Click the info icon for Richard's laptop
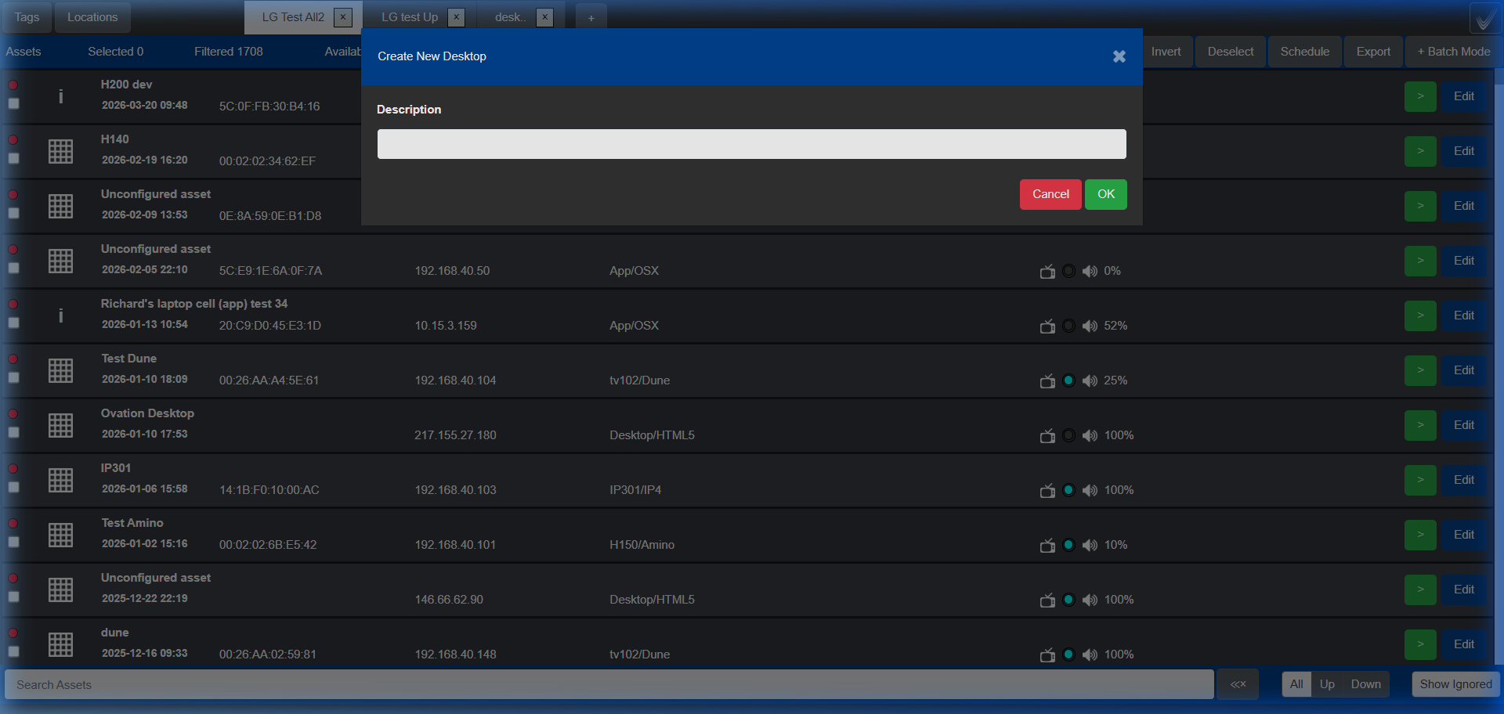The width and height of the screenshot is (1504, 714). pos(60,316)
